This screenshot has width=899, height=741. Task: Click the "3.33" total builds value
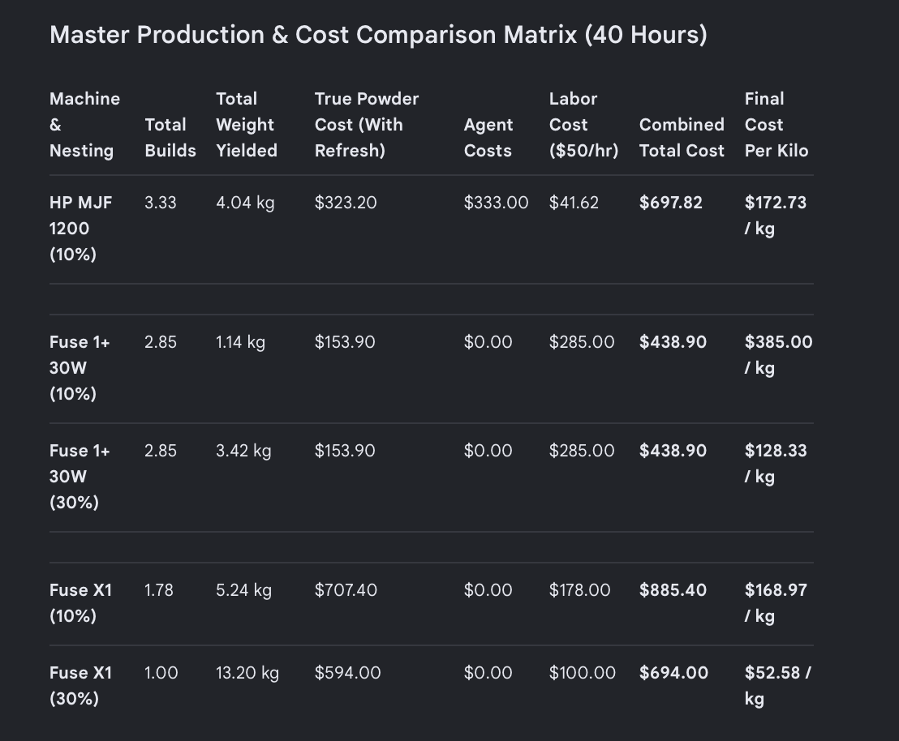[161, 203]
